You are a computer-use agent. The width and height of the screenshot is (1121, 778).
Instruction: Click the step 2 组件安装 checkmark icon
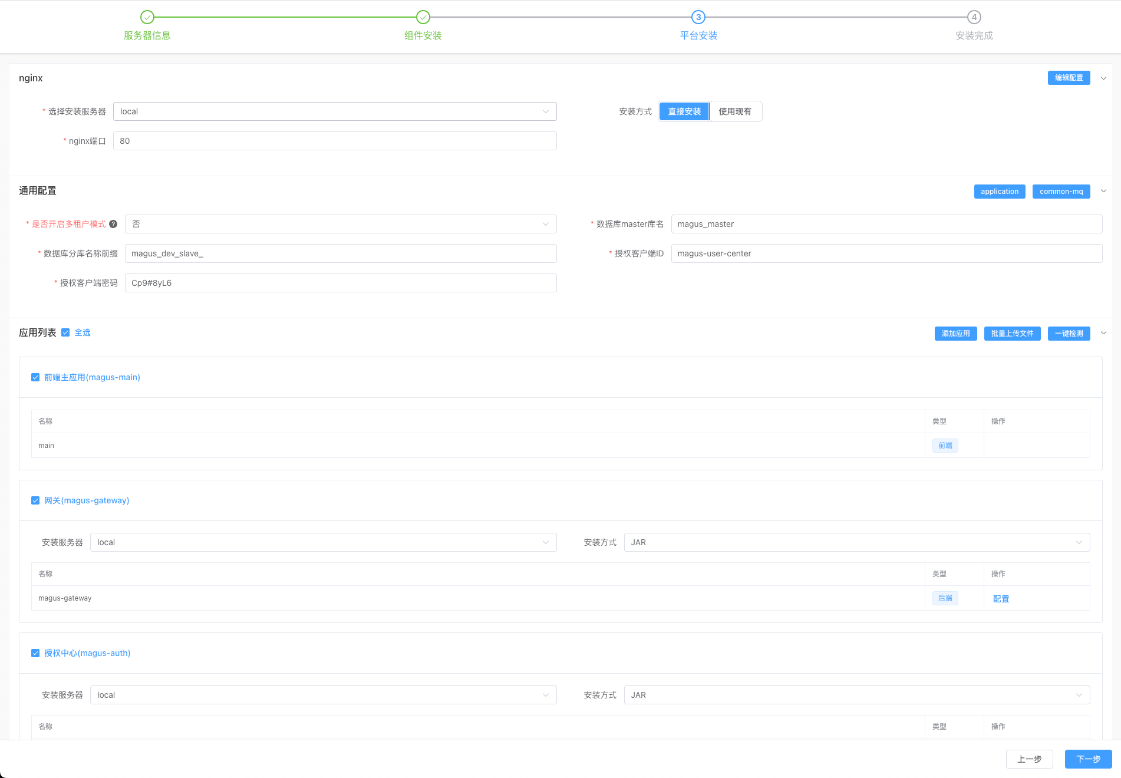coord(423,17)
